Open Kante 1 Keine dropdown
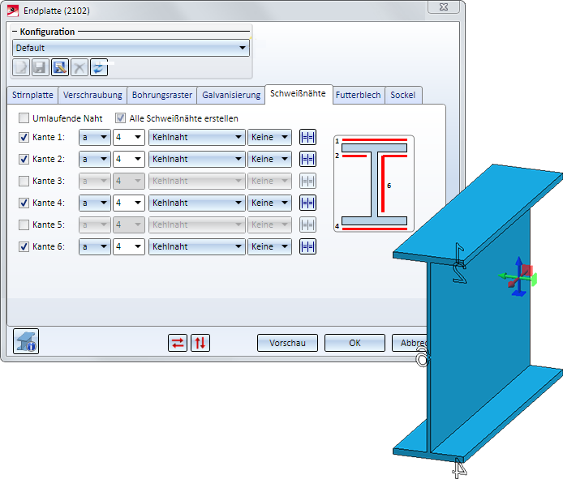 269,137
